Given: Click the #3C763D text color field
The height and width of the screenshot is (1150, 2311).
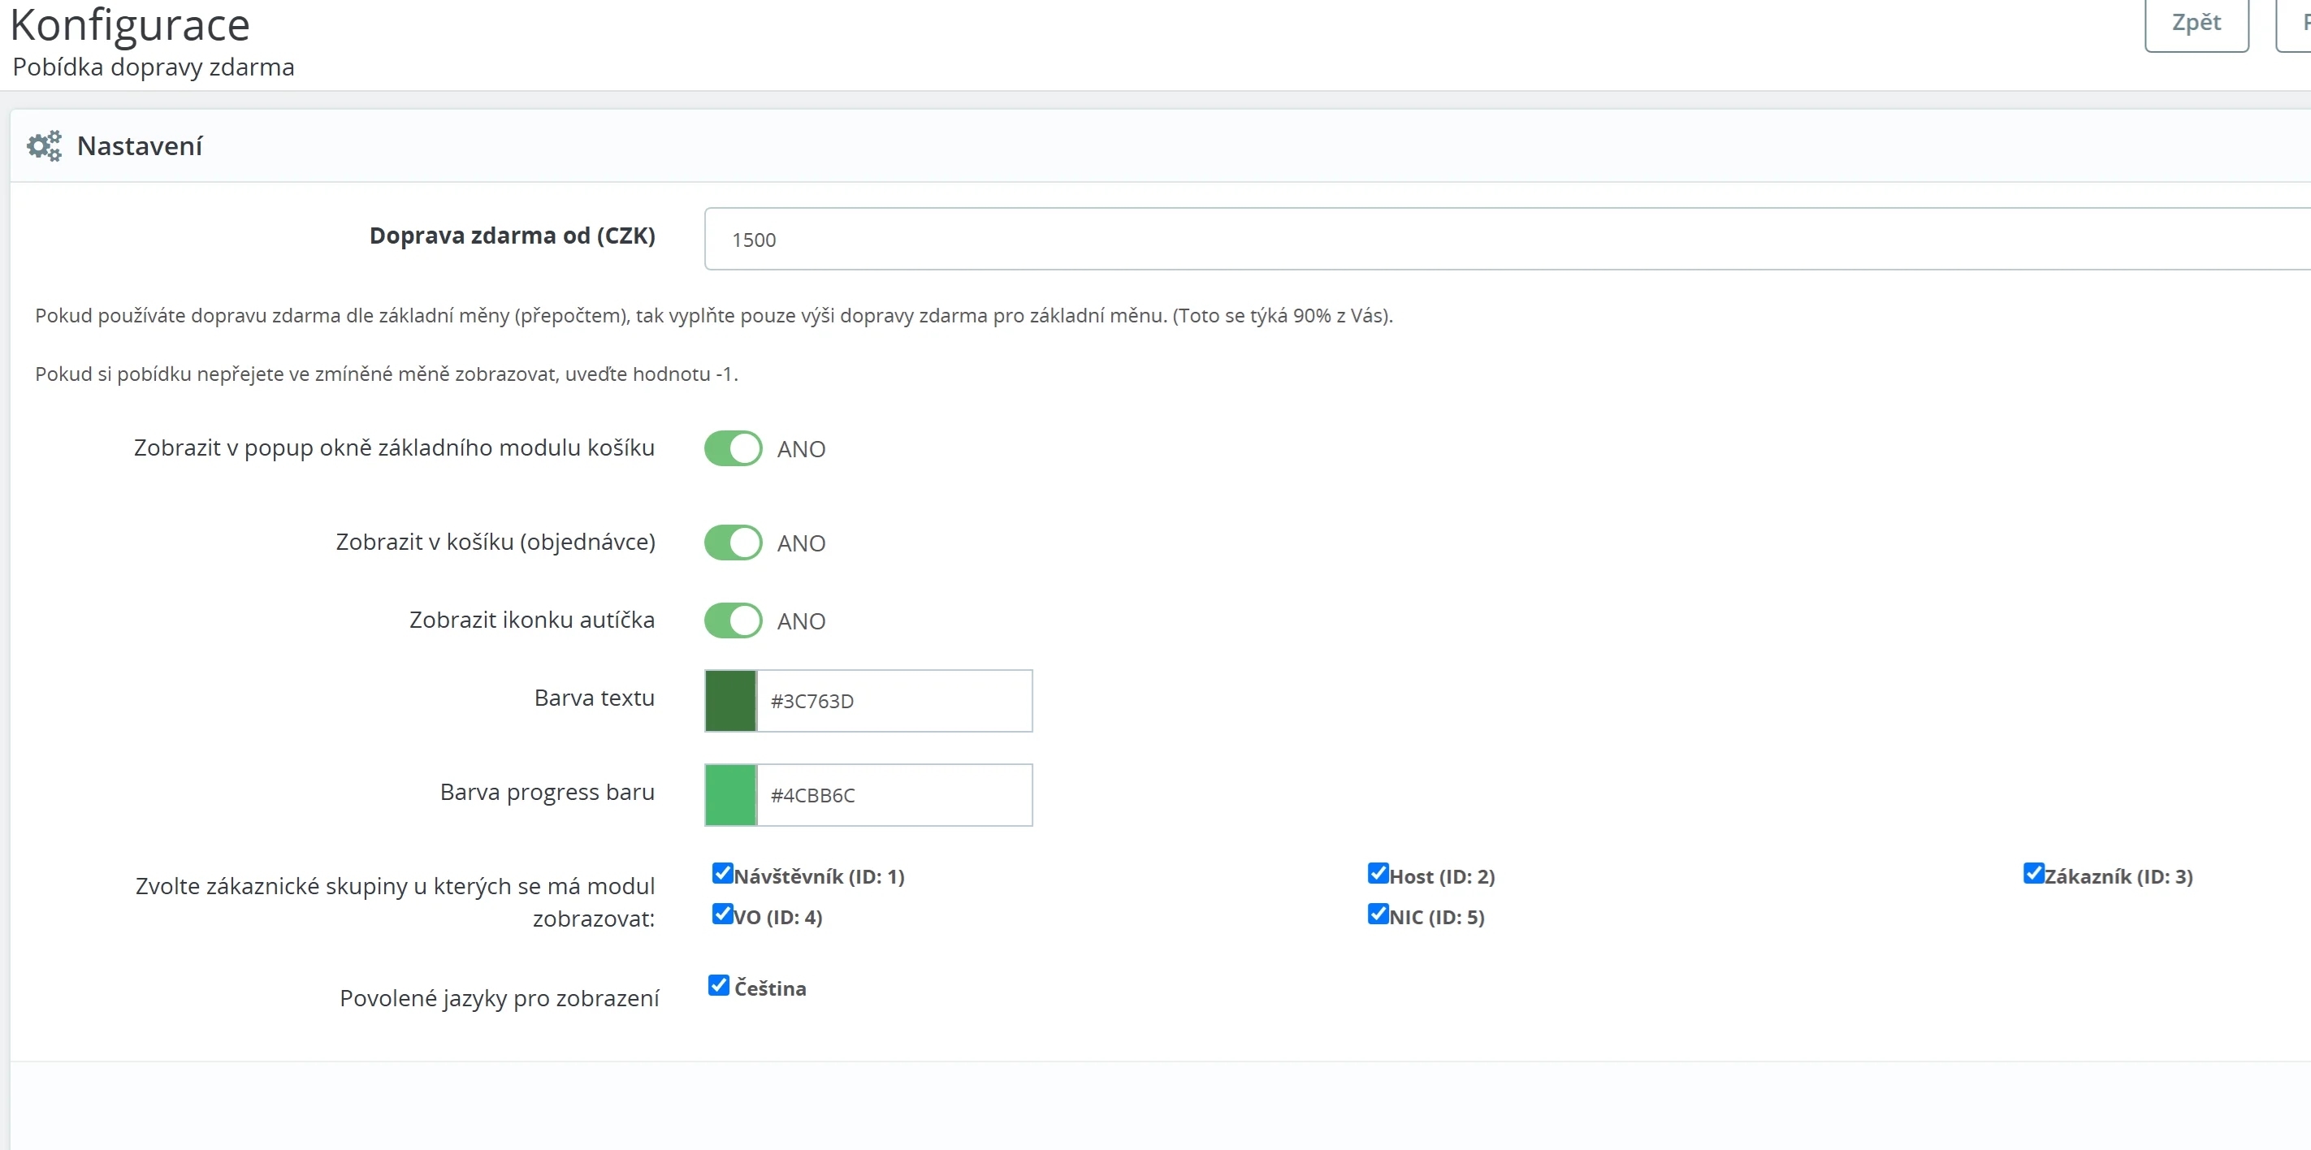Looking at the screenshot, I should pos(894,701).
